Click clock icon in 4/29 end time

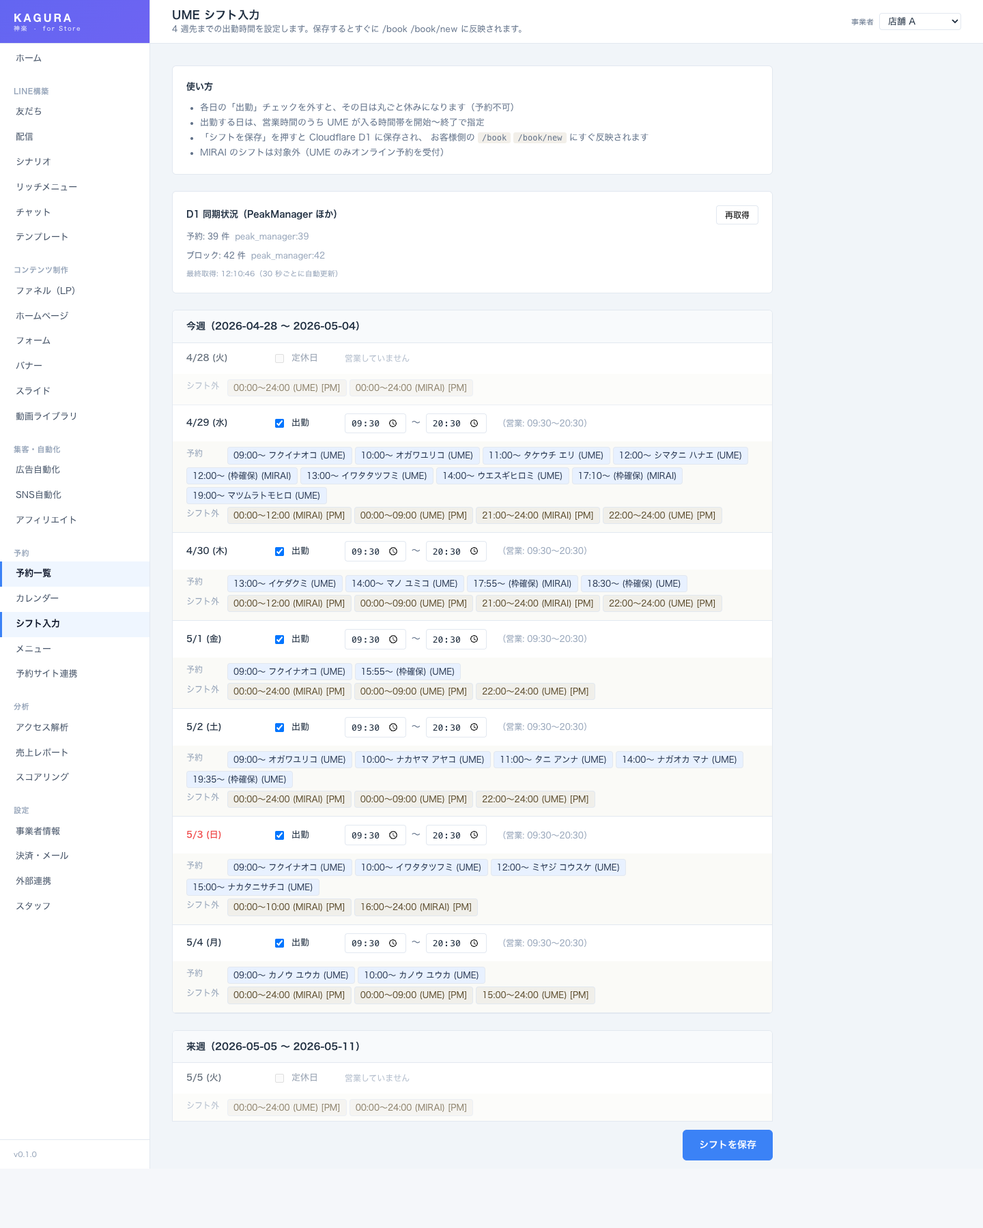pos(474,424)
